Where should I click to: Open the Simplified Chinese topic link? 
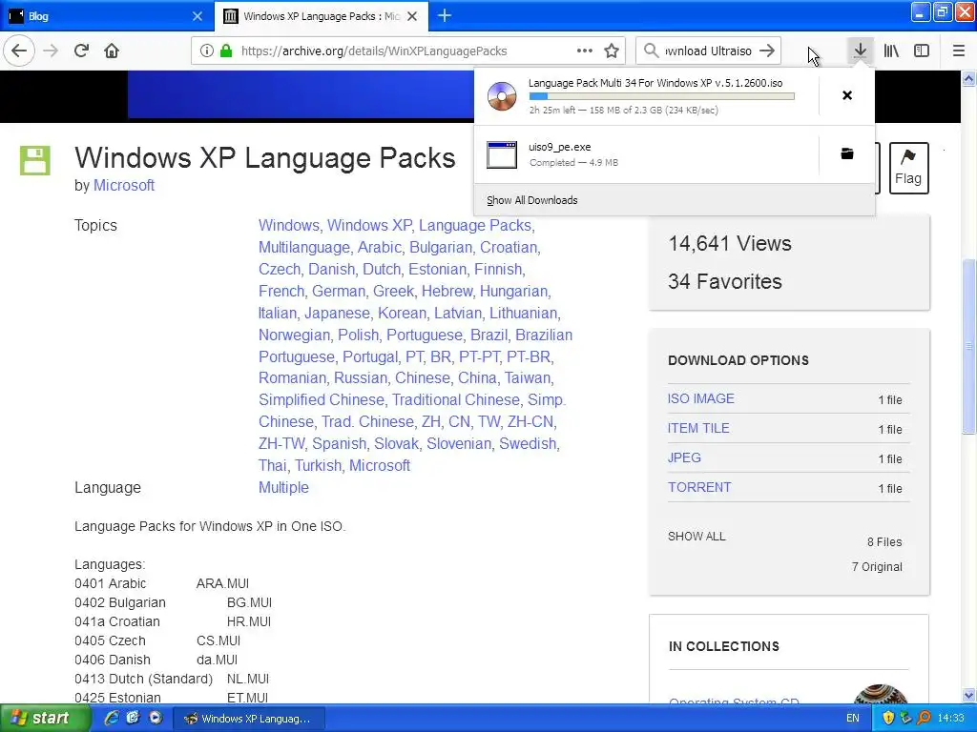[322, 399]
